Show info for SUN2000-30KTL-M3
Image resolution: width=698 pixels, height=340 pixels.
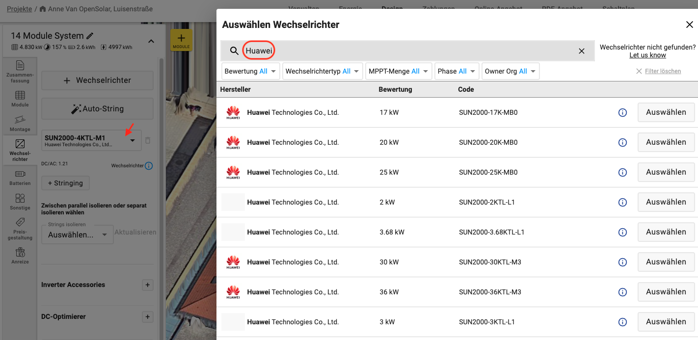(622, 262)
